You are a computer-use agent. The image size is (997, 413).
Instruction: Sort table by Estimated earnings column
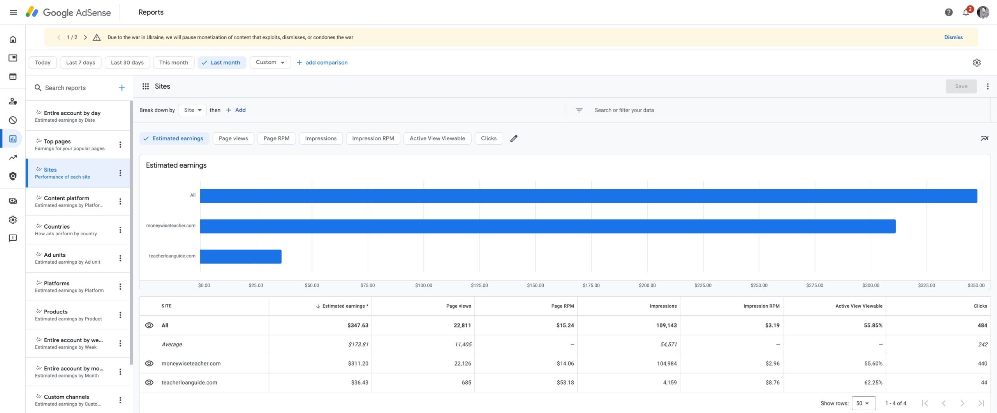coord(342,306)
